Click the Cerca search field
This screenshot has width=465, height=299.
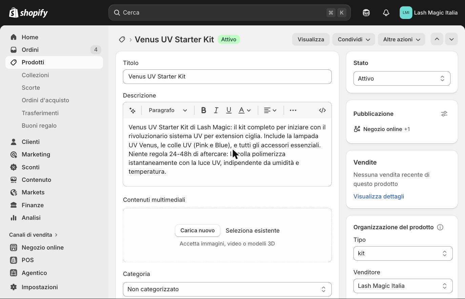pyautogui.click(x=229, y=13)
